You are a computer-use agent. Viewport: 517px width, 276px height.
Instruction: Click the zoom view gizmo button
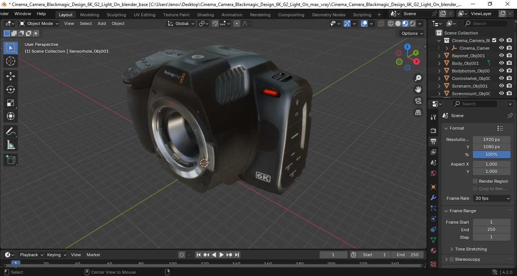click(418, 78)
